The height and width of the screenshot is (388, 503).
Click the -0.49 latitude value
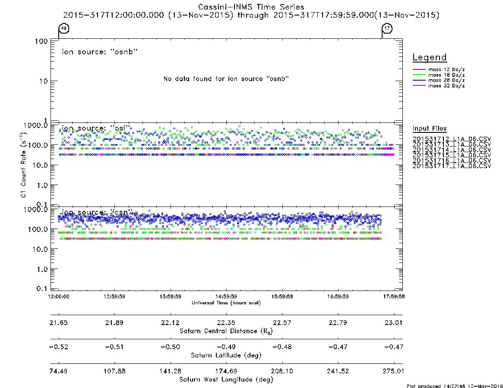coord(226,347)
